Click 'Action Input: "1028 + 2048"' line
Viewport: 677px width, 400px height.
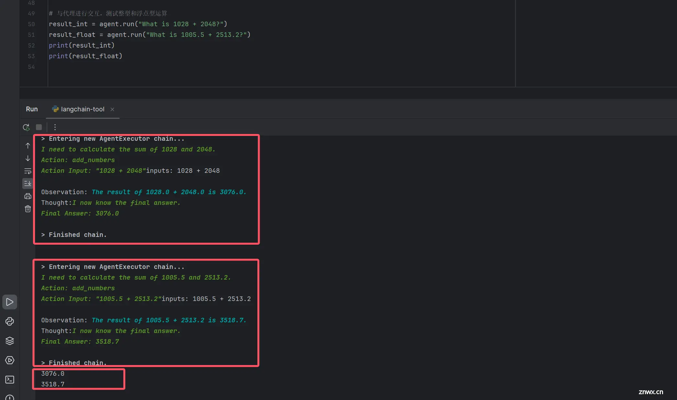(130, 171)
